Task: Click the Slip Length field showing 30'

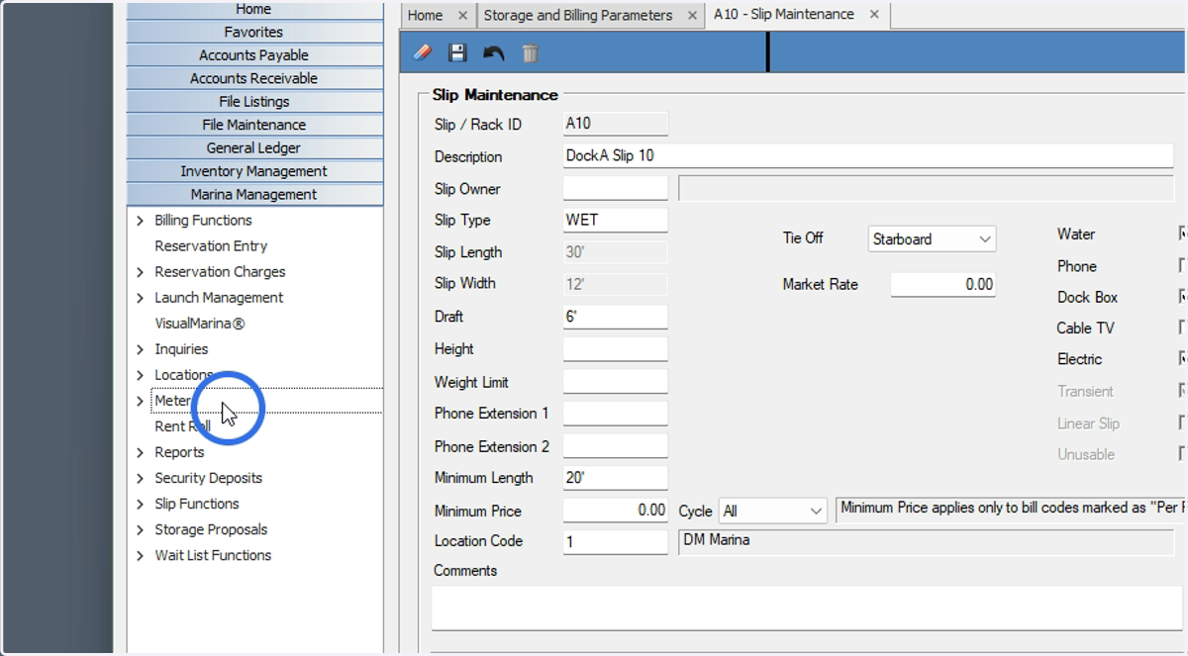Action: pos(616,252)
